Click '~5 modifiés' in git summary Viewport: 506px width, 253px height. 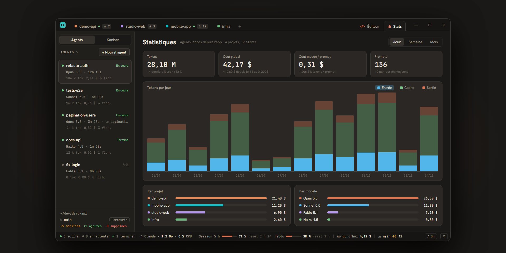(x=70, y=226)
